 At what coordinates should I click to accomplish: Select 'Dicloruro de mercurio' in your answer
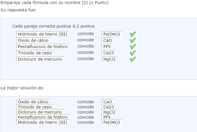coord(40,59)
